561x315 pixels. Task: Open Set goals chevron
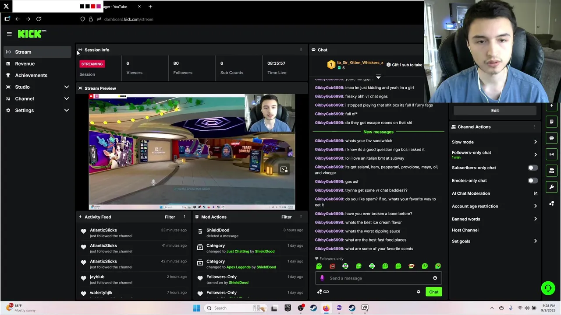[x=535, y=241]
